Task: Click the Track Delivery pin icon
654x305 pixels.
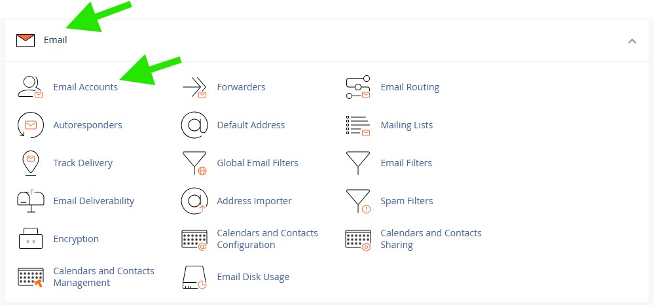Action: pos(30,163)
